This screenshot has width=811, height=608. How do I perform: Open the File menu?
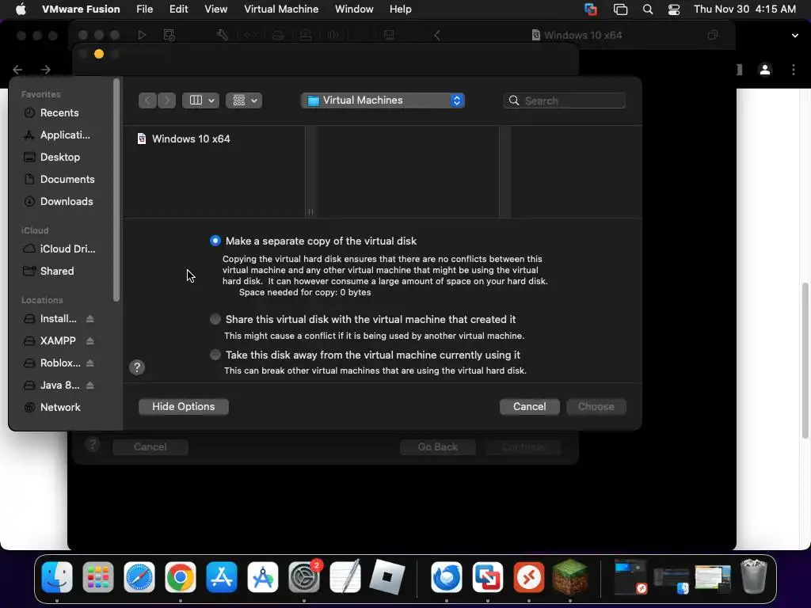coord(144,9)
